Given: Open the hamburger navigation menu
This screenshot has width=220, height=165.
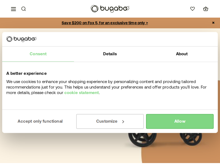Looking at the screenshot, I should pos(13,9).
